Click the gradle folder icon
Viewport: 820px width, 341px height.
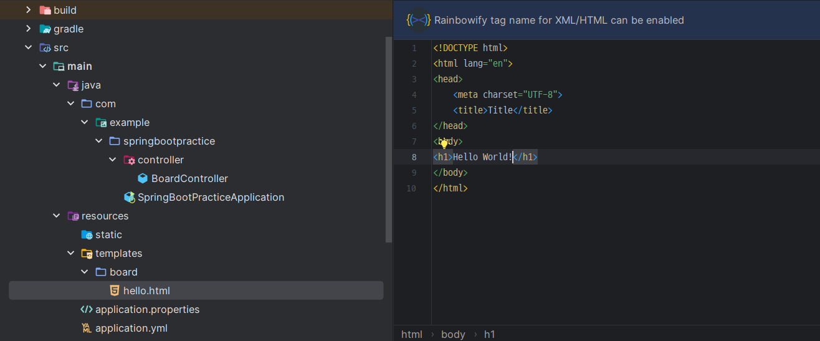[x=45, y=29]
